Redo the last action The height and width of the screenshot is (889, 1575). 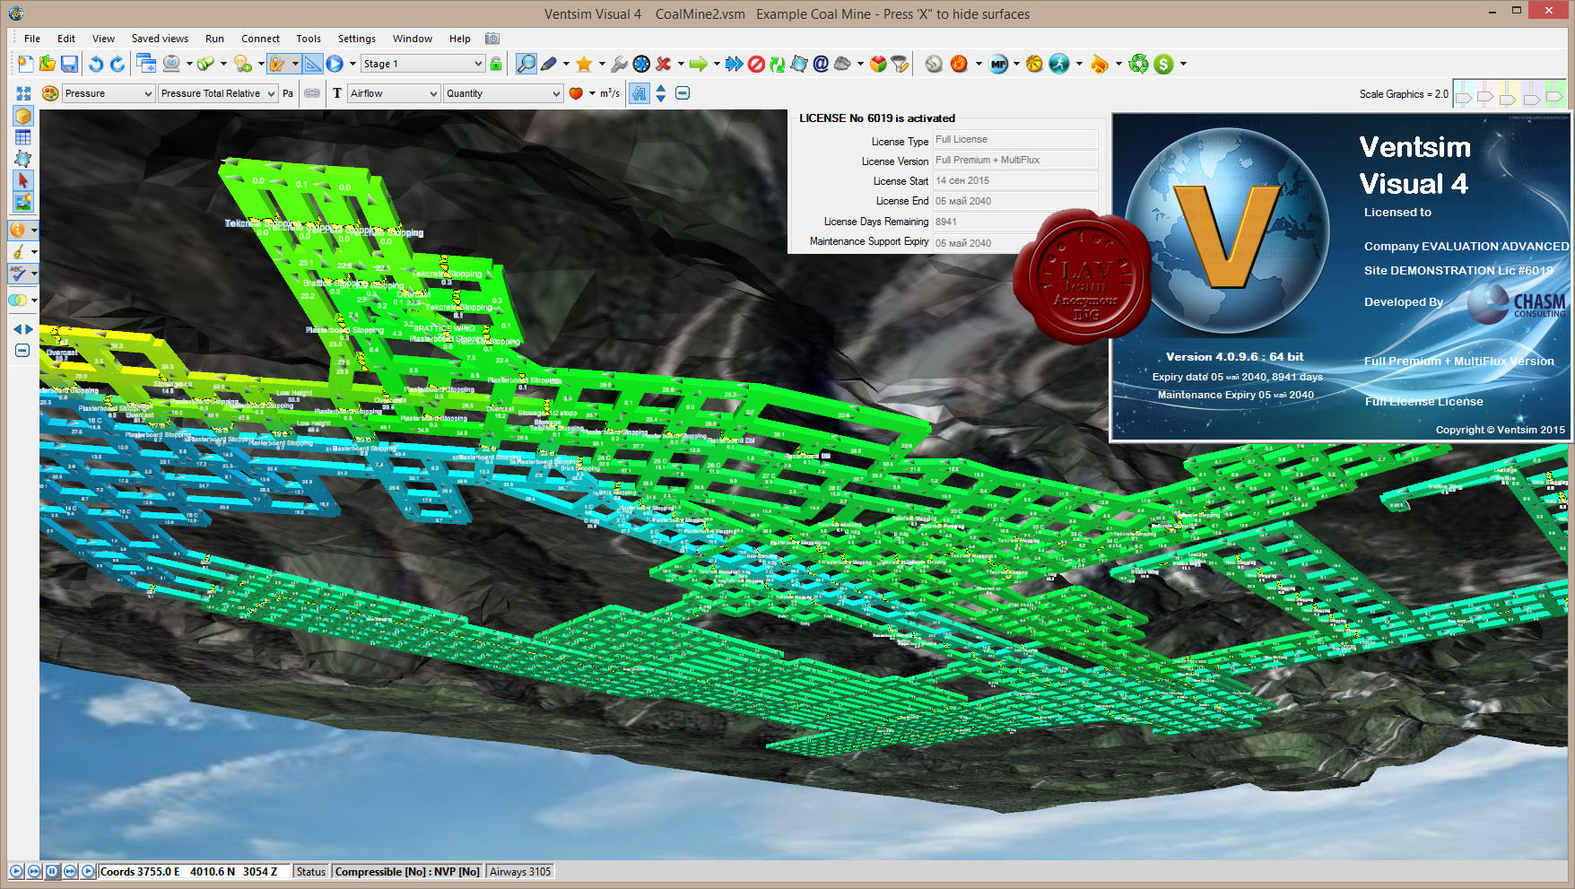[117, 64]
